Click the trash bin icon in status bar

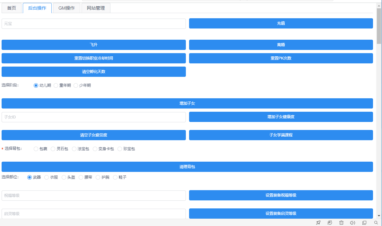[x=341, y=222]
